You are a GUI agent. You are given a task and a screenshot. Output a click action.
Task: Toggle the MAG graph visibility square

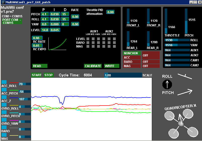[x=4, y=135]
